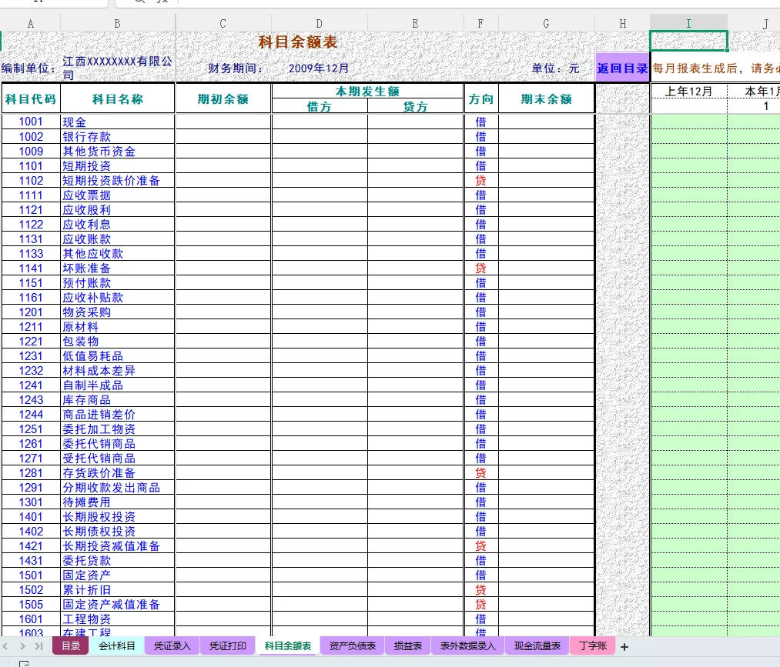Select account code 1001 cell

coord(31,122)
